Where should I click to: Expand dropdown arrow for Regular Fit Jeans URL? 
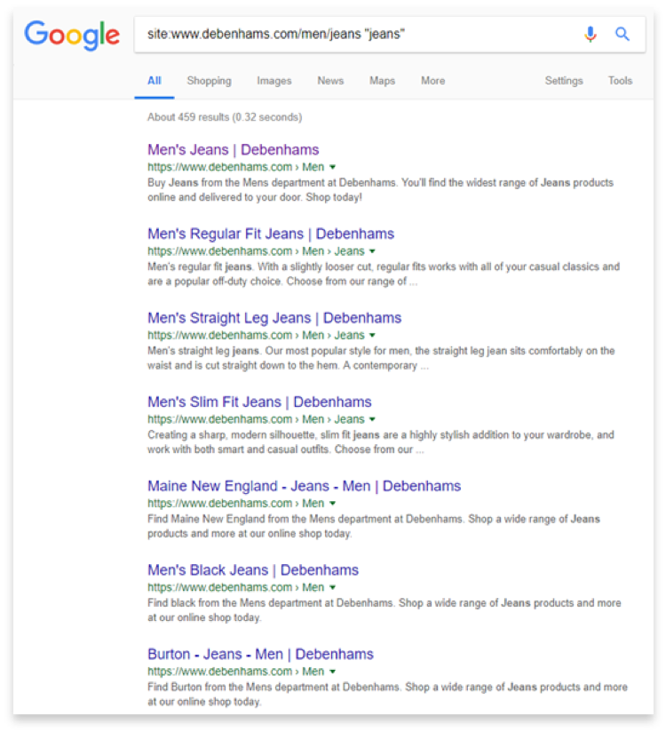coord(372,251)
